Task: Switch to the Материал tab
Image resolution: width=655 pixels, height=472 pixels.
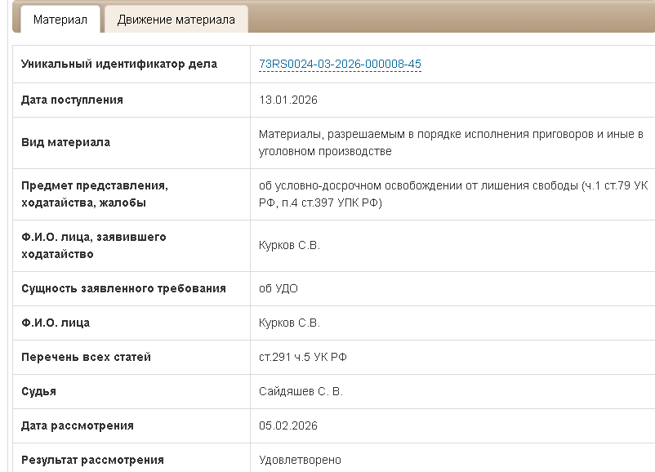Action: [60, 20]
